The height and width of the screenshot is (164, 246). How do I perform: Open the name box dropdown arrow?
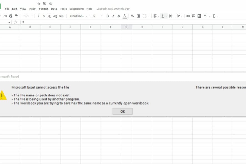click(x=9, y=23)
